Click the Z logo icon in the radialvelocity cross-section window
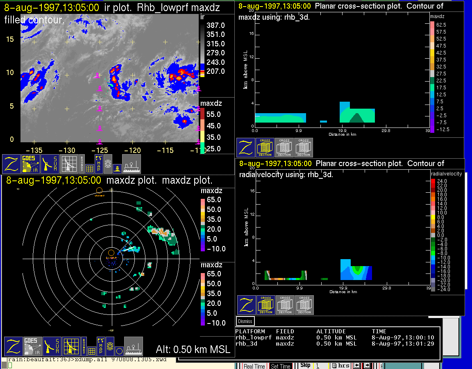The height and width of the screenshot is (369, 472). (x=247, y=305)
